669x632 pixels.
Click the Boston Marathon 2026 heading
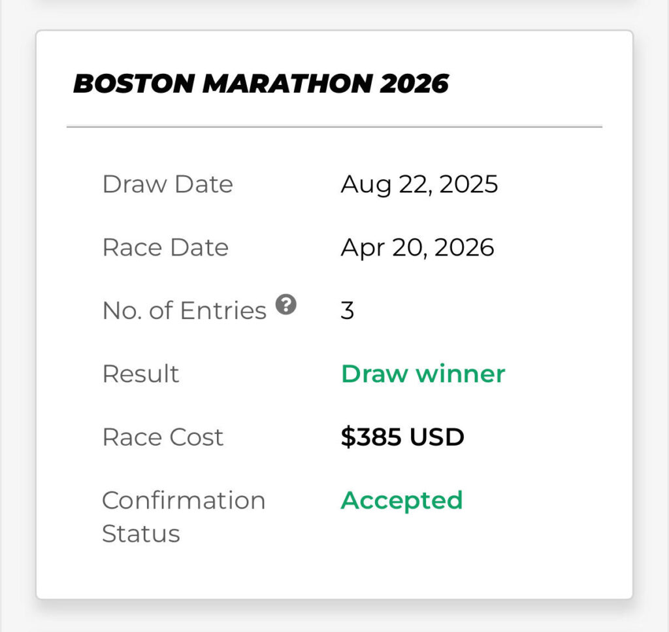tap(261, 84)
